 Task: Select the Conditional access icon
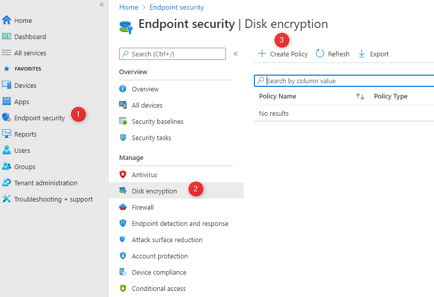click(x=123, y=288)
